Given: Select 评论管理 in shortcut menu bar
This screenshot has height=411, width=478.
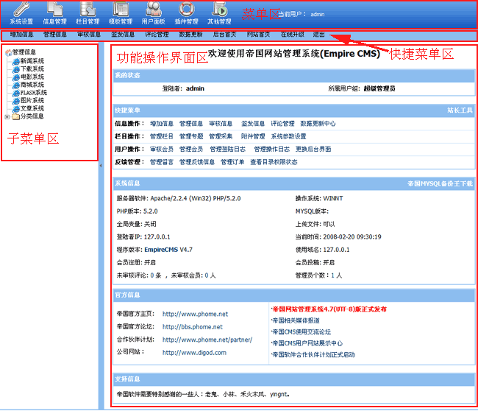Looking at the screenshot, I should (x=157, y=35).
